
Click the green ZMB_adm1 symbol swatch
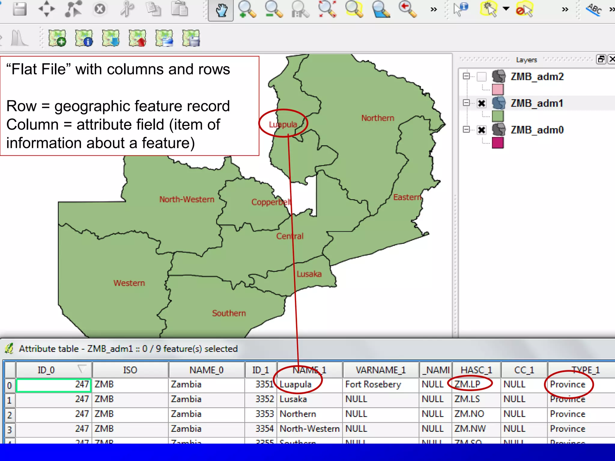point(498,116)
